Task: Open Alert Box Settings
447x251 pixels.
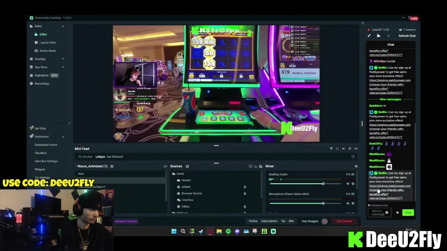Action: click(46, 161)
